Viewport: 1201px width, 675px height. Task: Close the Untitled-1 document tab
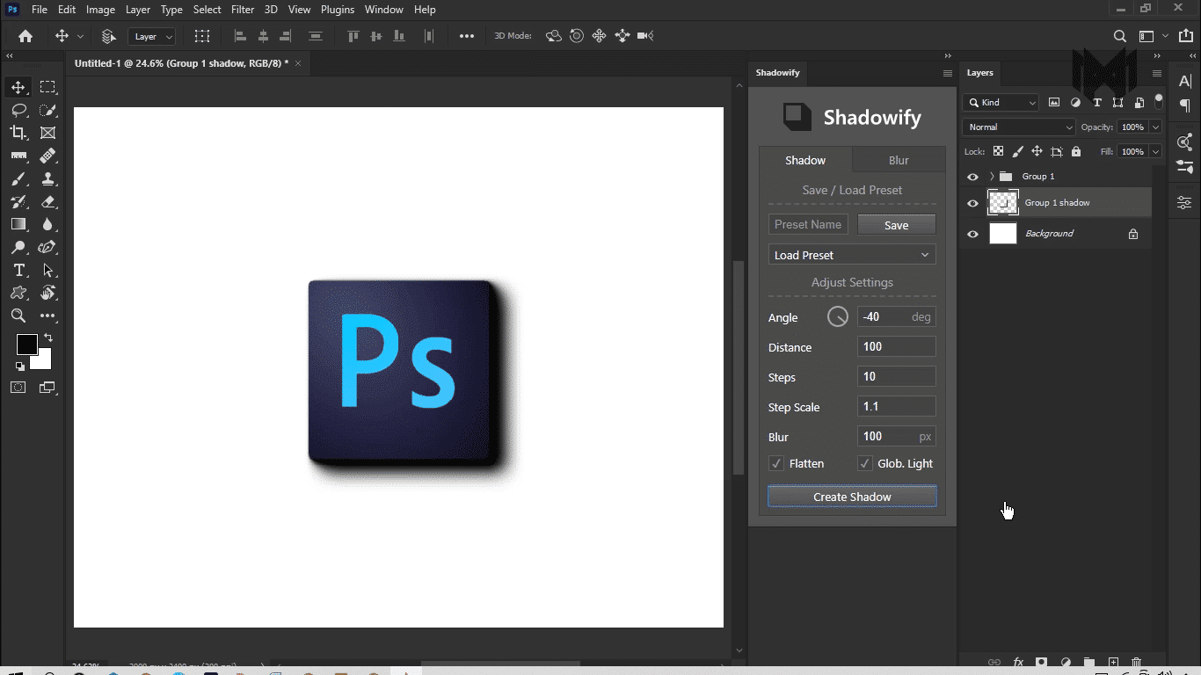298,63
